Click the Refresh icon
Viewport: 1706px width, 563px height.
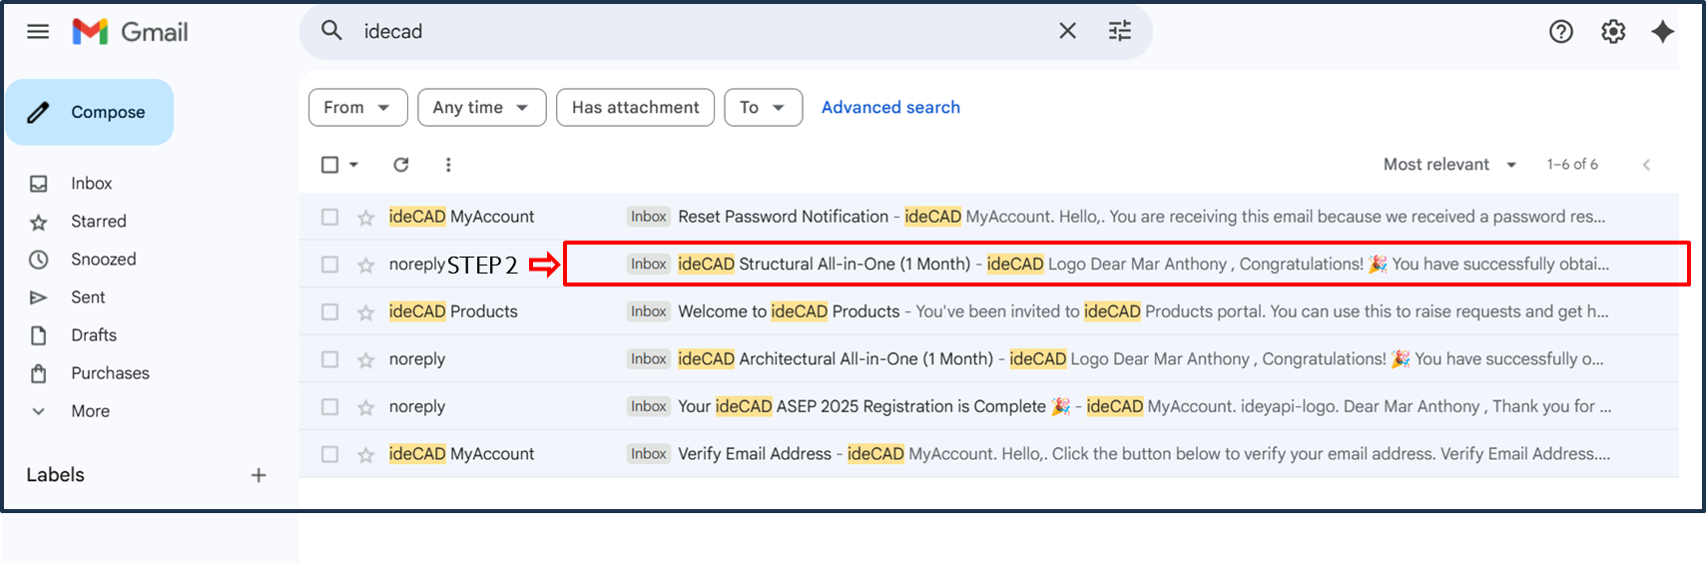tap(401, 165)
